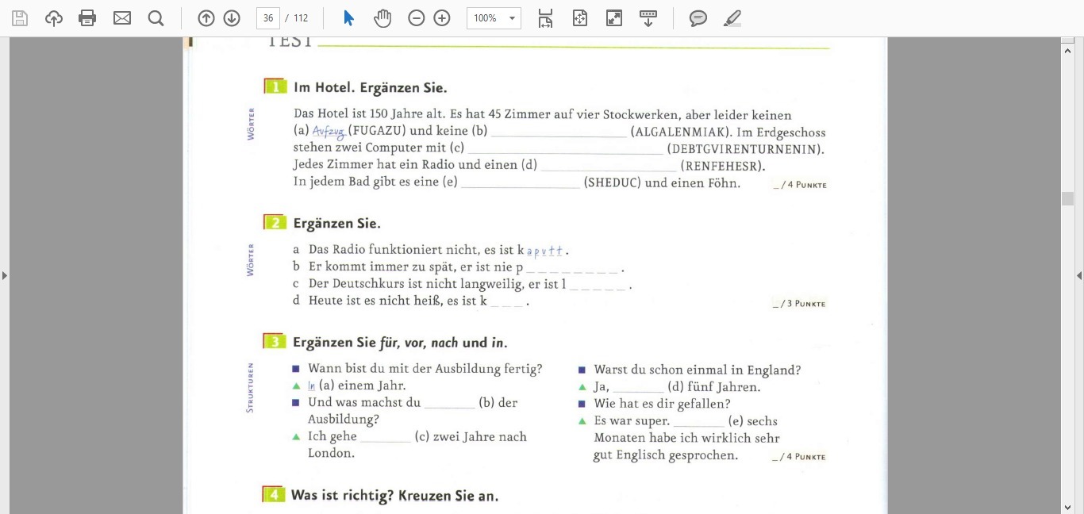Click the text 'Wie hat es dir gefallen?'
Viewport: 1084px width, 514px height.
663,404
